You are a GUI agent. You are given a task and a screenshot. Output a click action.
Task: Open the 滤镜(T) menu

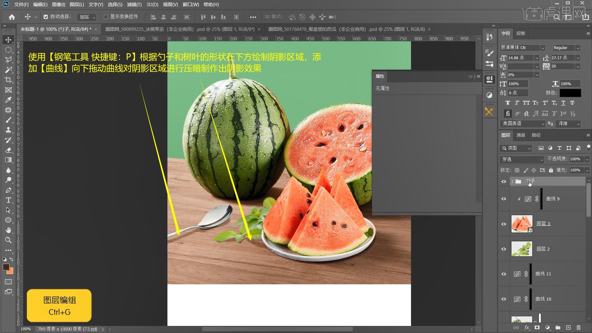coord(134,5)
